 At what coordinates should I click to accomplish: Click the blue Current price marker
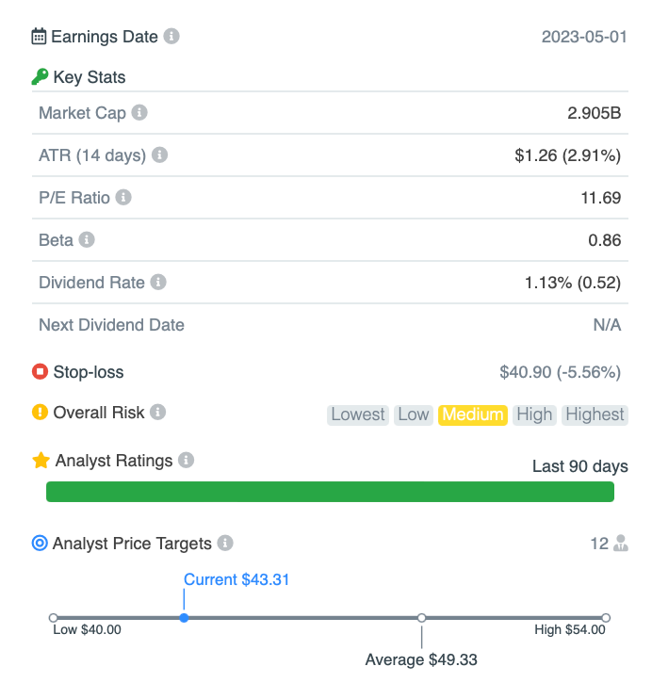pos(184,618)
